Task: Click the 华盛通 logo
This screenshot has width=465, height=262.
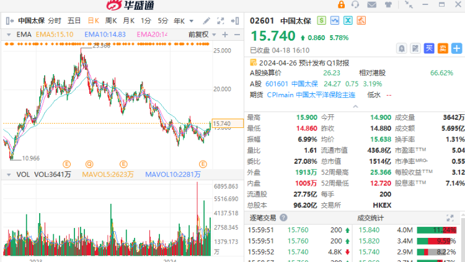Action: [x=130, y=5]
